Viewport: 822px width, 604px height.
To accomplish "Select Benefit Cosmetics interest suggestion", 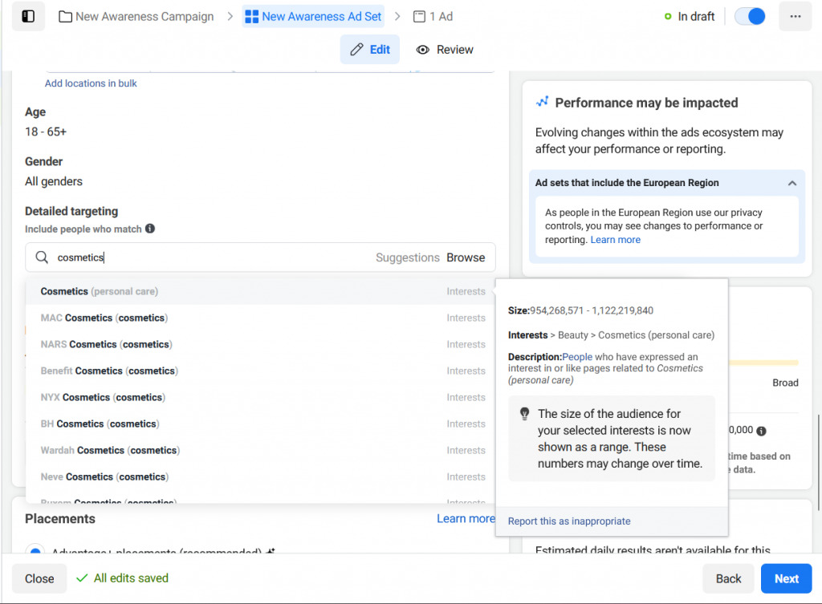I will coord(260,371).
